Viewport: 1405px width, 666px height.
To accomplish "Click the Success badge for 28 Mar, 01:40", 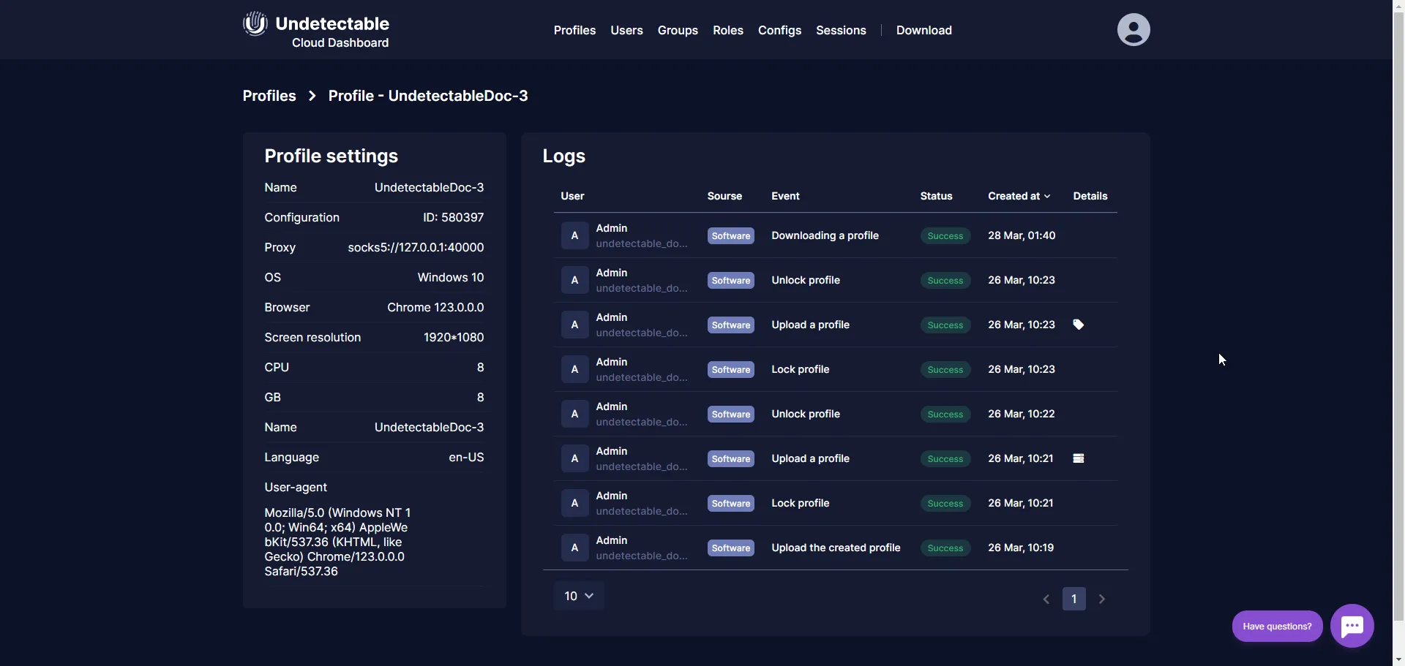I will click(945, 236).
